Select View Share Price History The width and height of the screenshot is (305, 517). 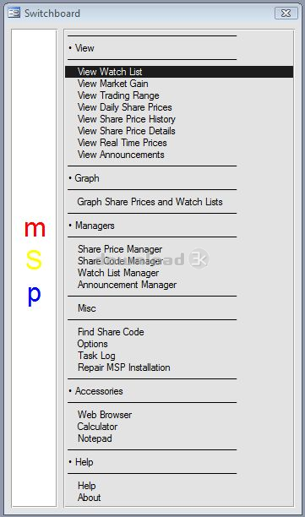coord(126,119)
